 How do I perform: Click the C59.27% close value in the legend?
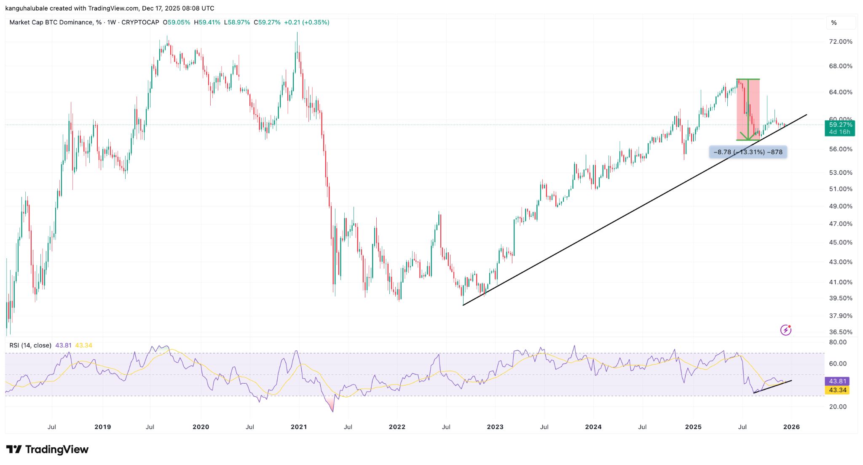[x=267, y=22]
